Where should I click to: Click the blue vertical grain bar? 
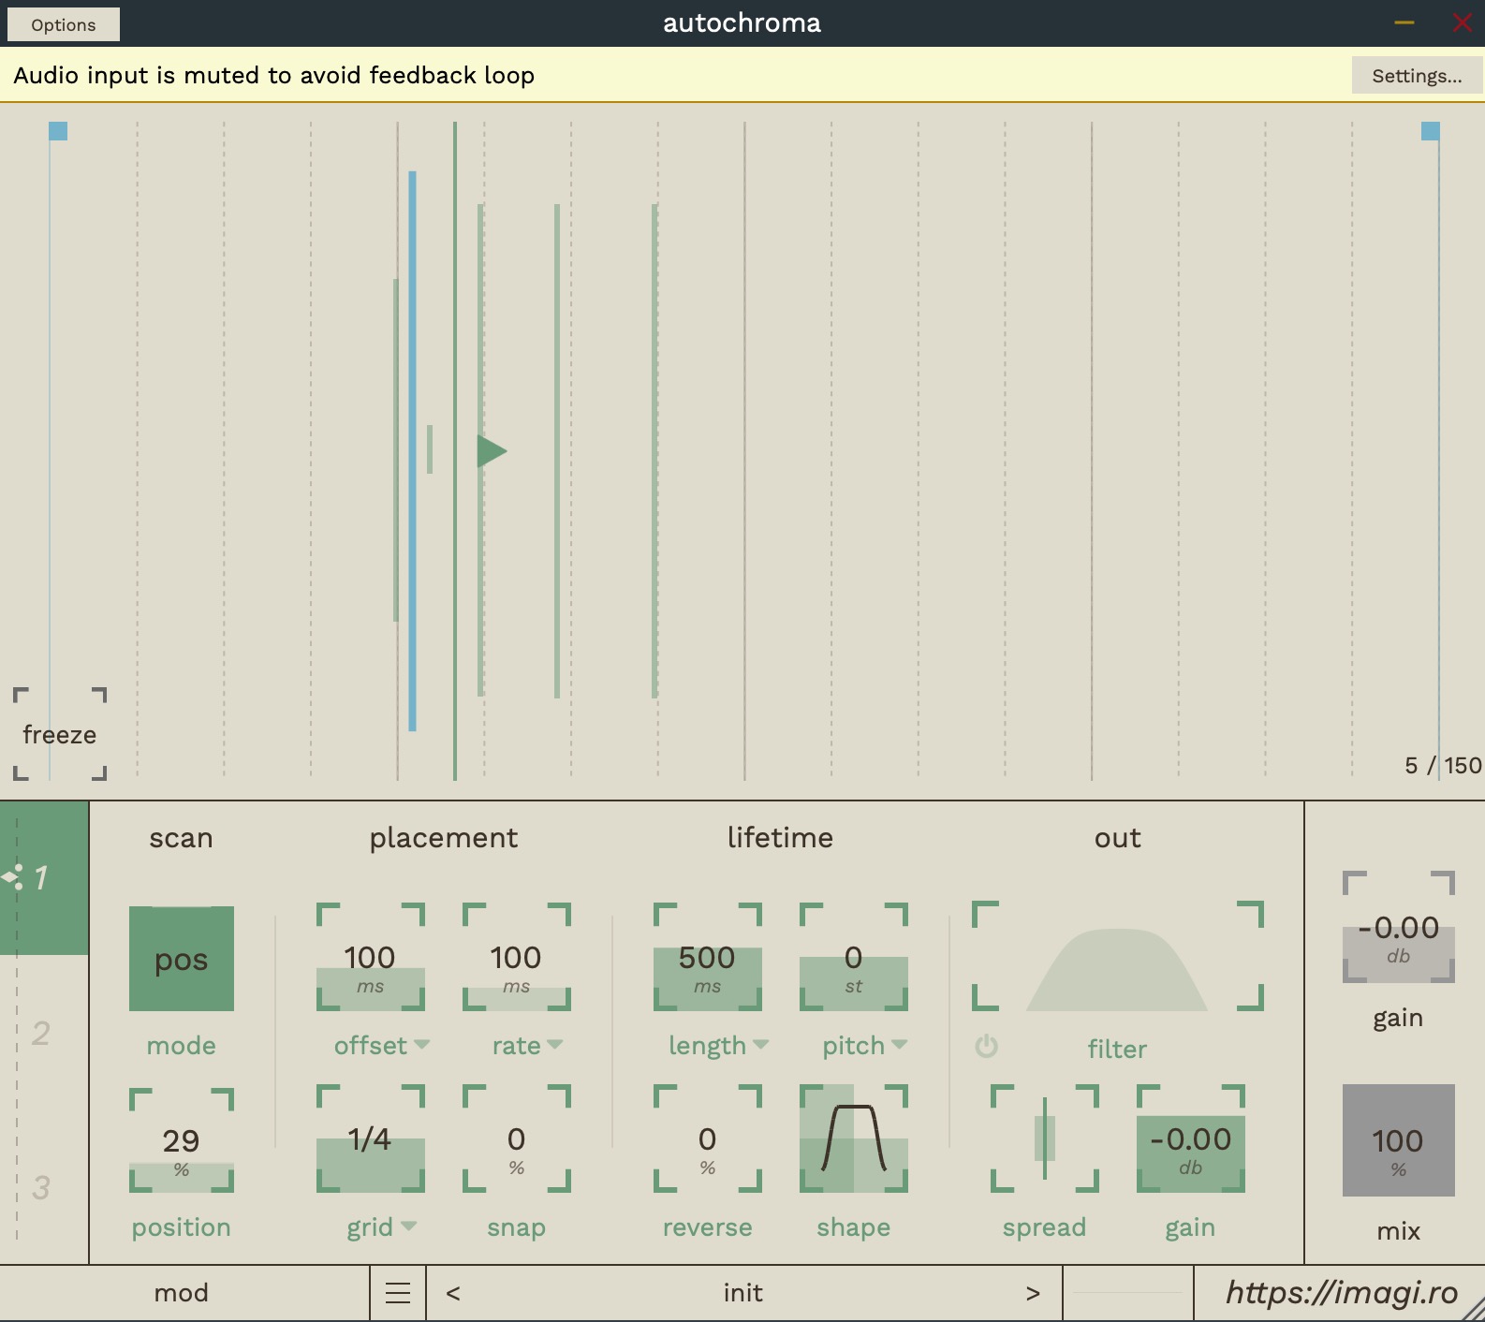point(412,450)
